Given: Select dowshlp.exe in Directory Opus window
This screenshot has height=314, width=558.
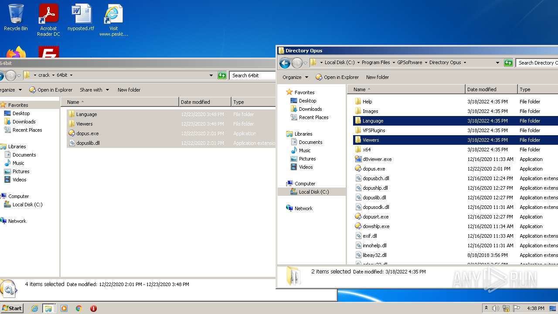Looking at the screenshot, I should click(x=376, y=226).
